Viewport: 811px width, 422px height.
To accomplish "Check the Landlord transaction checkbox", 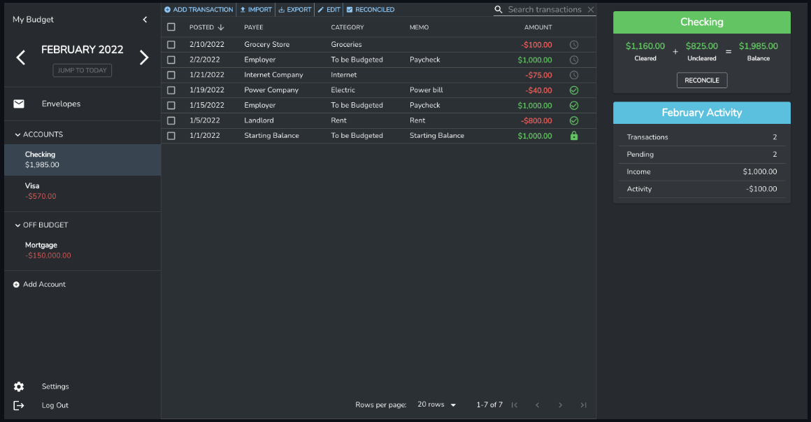I will (x=171, y=120).
